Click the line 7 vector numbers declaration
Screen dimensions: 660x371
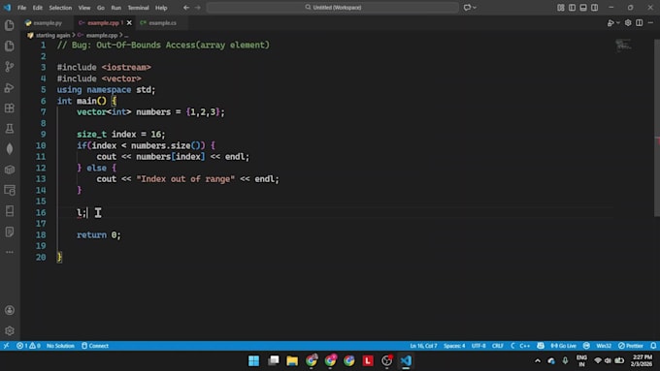coord(150,112)
